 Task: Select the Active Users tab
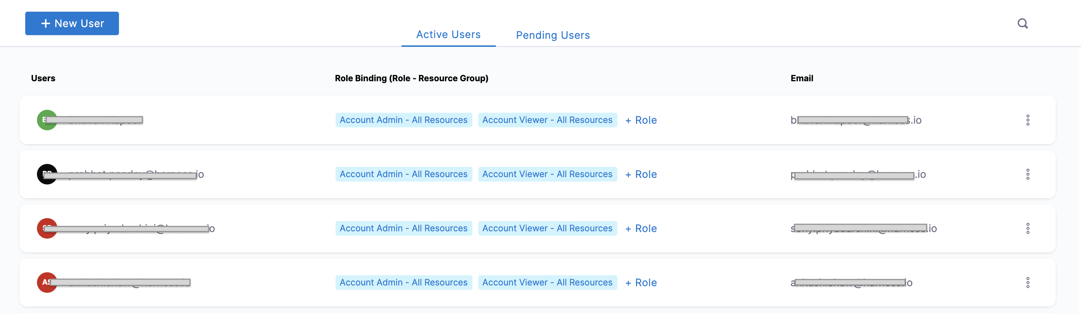point(448,34)
